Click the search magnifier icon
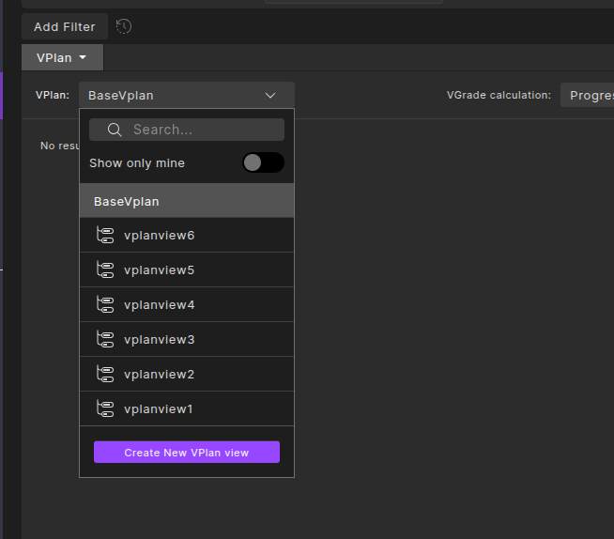Viewport: 614px width, 539px height. (115, 130)
